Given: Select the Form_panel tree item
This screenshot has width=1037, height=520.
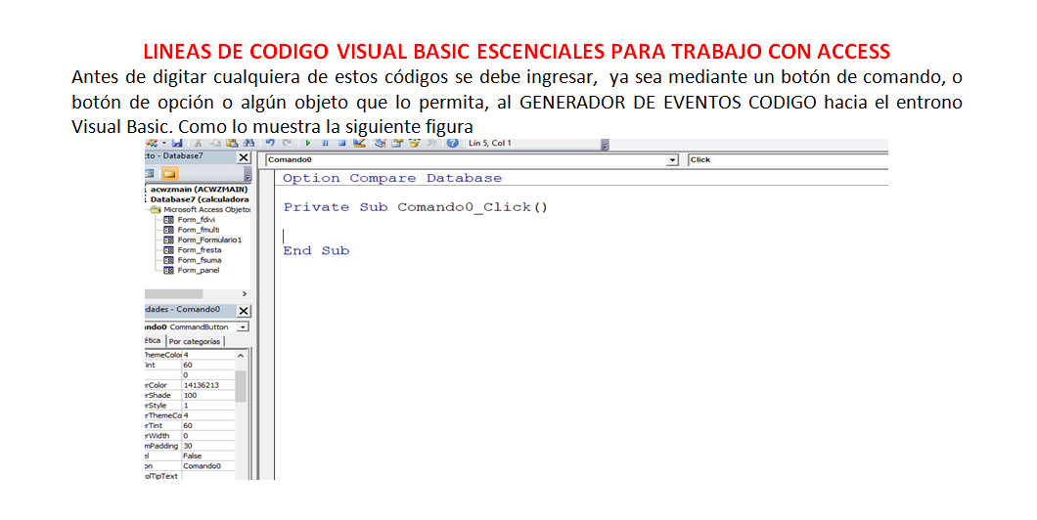Looking at the screenshot, I should coord(198,270).
